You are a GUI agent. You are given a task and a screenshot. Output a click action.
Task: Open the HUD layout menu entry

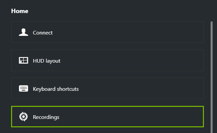[x=107, y=60]
